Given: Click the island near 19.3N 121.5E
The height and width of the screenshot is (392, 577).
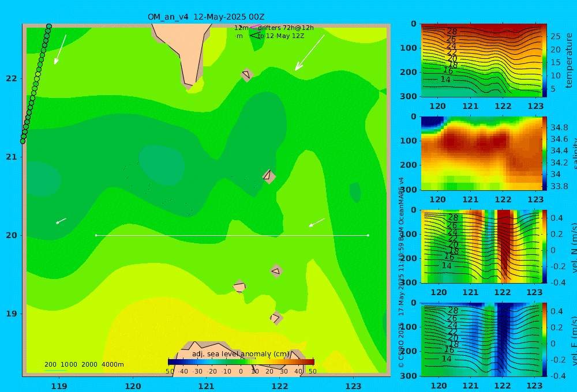Looking at the screenshot, I should point(239,287).
